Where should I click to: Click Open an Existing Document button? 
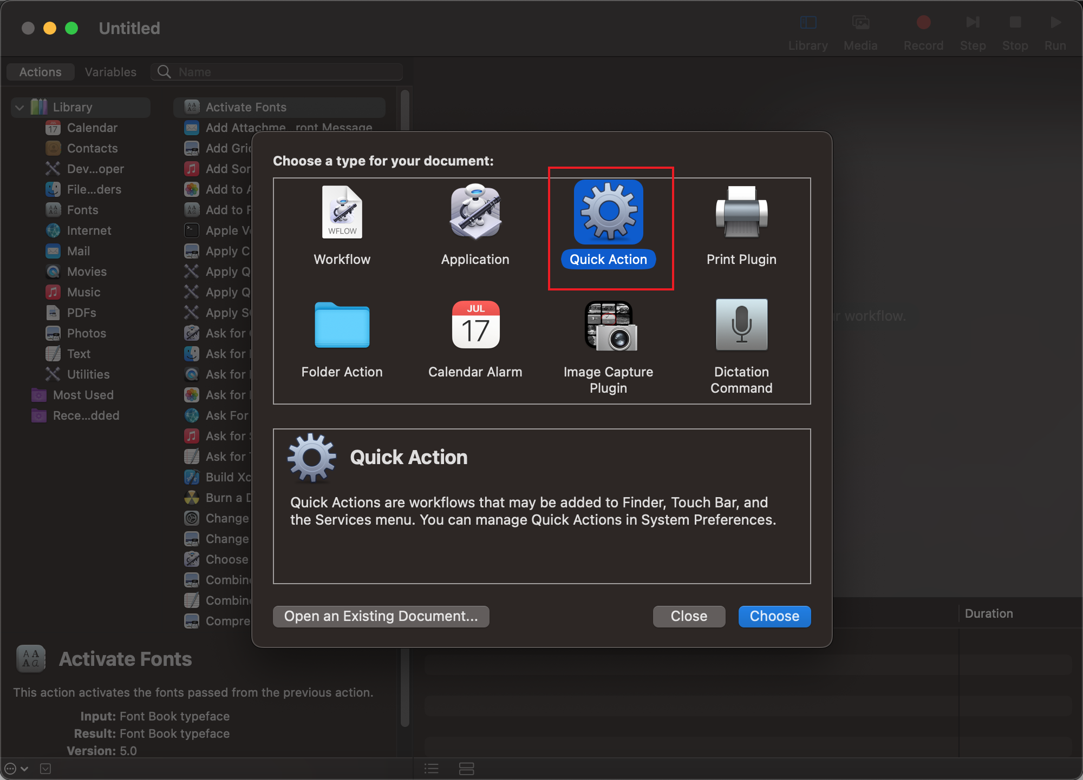(x=381, y=616)
